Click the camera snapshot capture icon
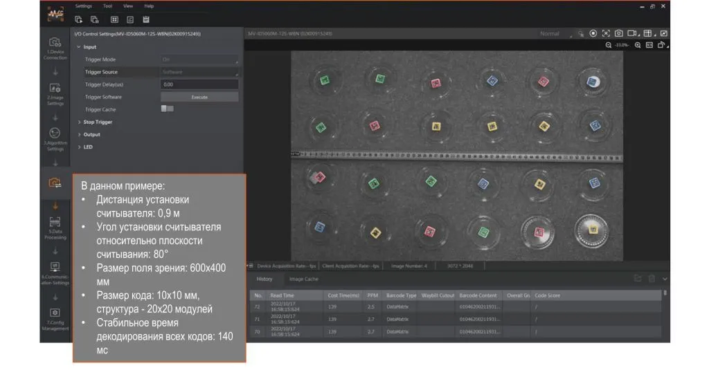 click(x=618, y=33)
